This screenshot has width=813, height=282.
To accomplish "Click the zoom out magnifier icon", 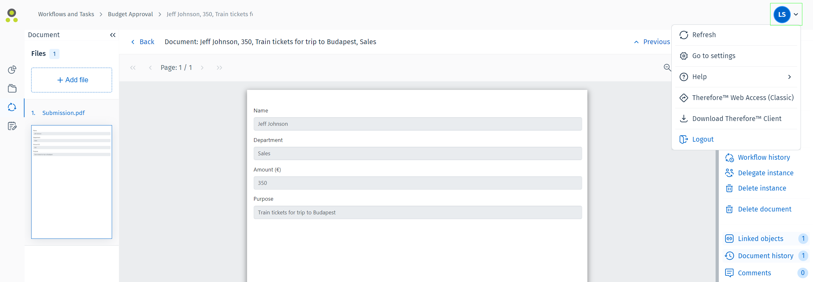I will (667, 67).
